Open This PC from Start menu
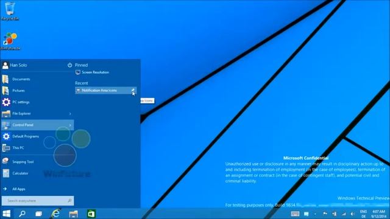 pyautogui.click(x=37, y=148)
